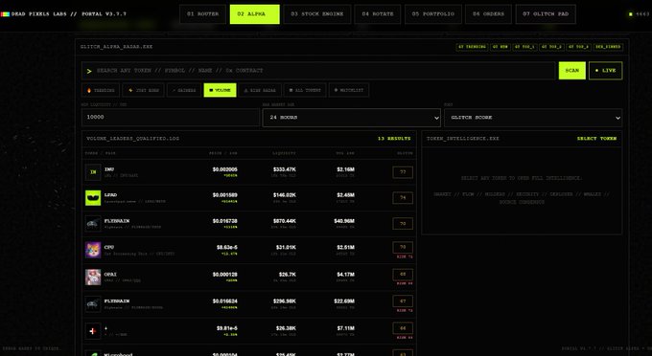
Task: Click glitch score badge in CPU row
Action: (x=403, y=247)
